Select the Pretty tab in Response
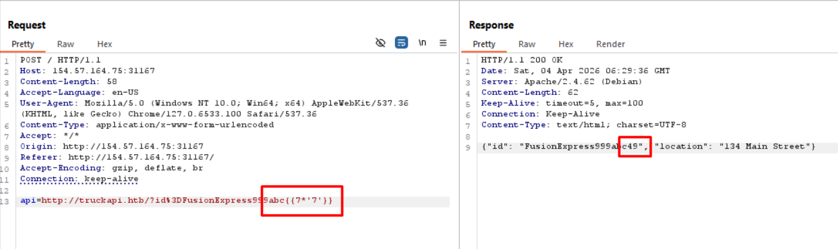Viewport: 838px width, 249px height. pyautogui.click(x=484, y=44)
